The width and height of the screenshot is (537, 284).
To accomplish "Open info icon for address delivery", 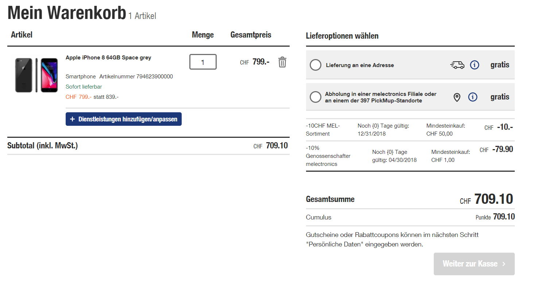I will coord(474,65).
